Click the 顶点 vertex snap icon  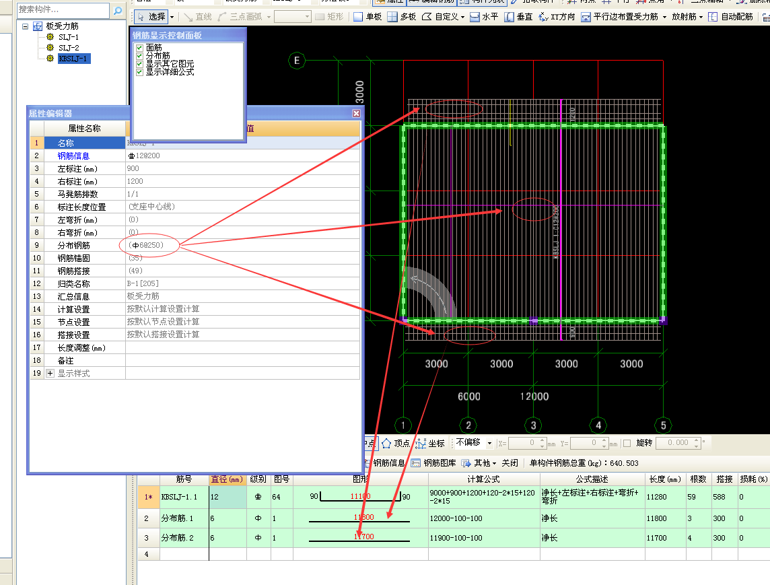click(386, 444)
